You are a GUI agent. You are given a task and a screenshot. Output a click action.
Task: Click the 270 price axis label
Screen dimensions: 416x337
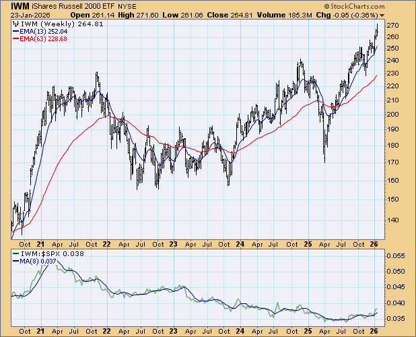[x=392, y=26]
